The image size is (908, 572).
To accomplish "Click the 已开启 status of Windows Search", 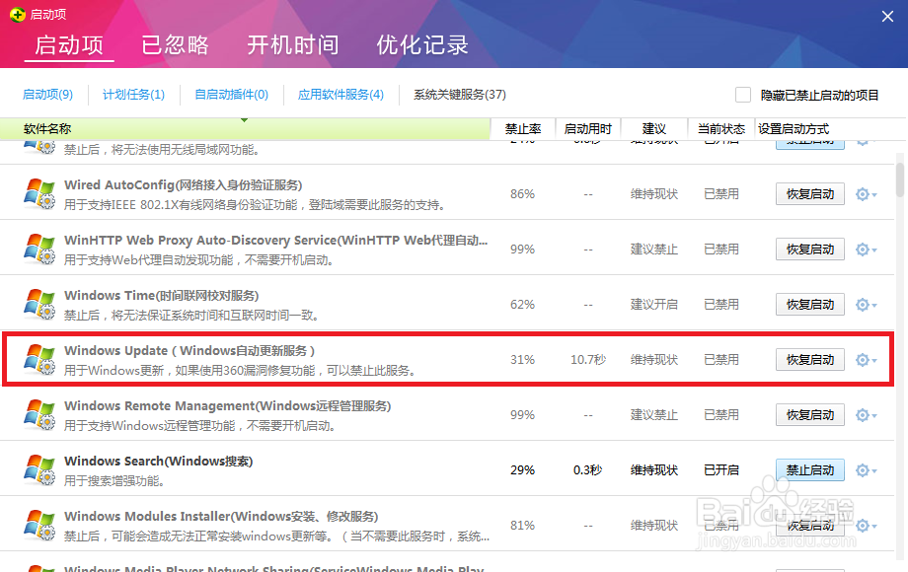I will coord(720,470).
